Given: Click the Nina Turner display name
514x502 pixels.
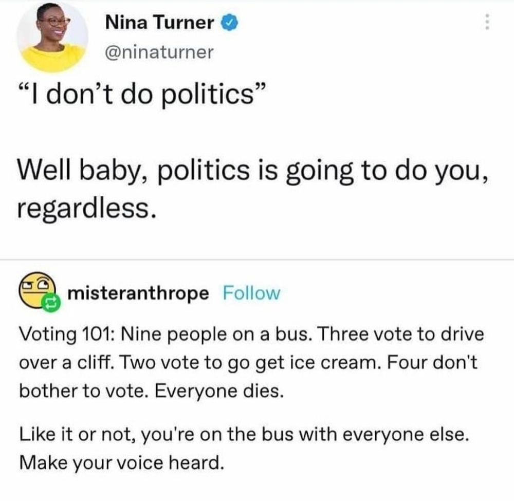Looking at the screenshot, I should coord(159,23).
